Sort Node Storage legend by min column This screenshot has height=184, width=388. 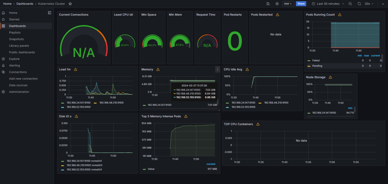(x=350, y=108)
